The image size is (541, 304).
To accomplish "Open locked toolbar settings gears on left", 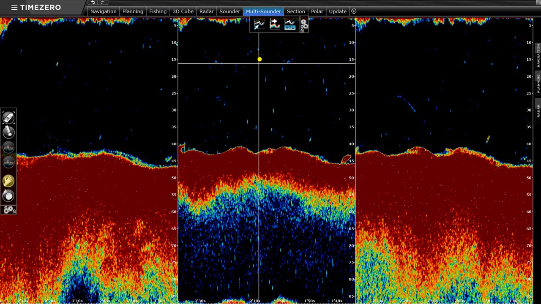I will tap(9, 210).
